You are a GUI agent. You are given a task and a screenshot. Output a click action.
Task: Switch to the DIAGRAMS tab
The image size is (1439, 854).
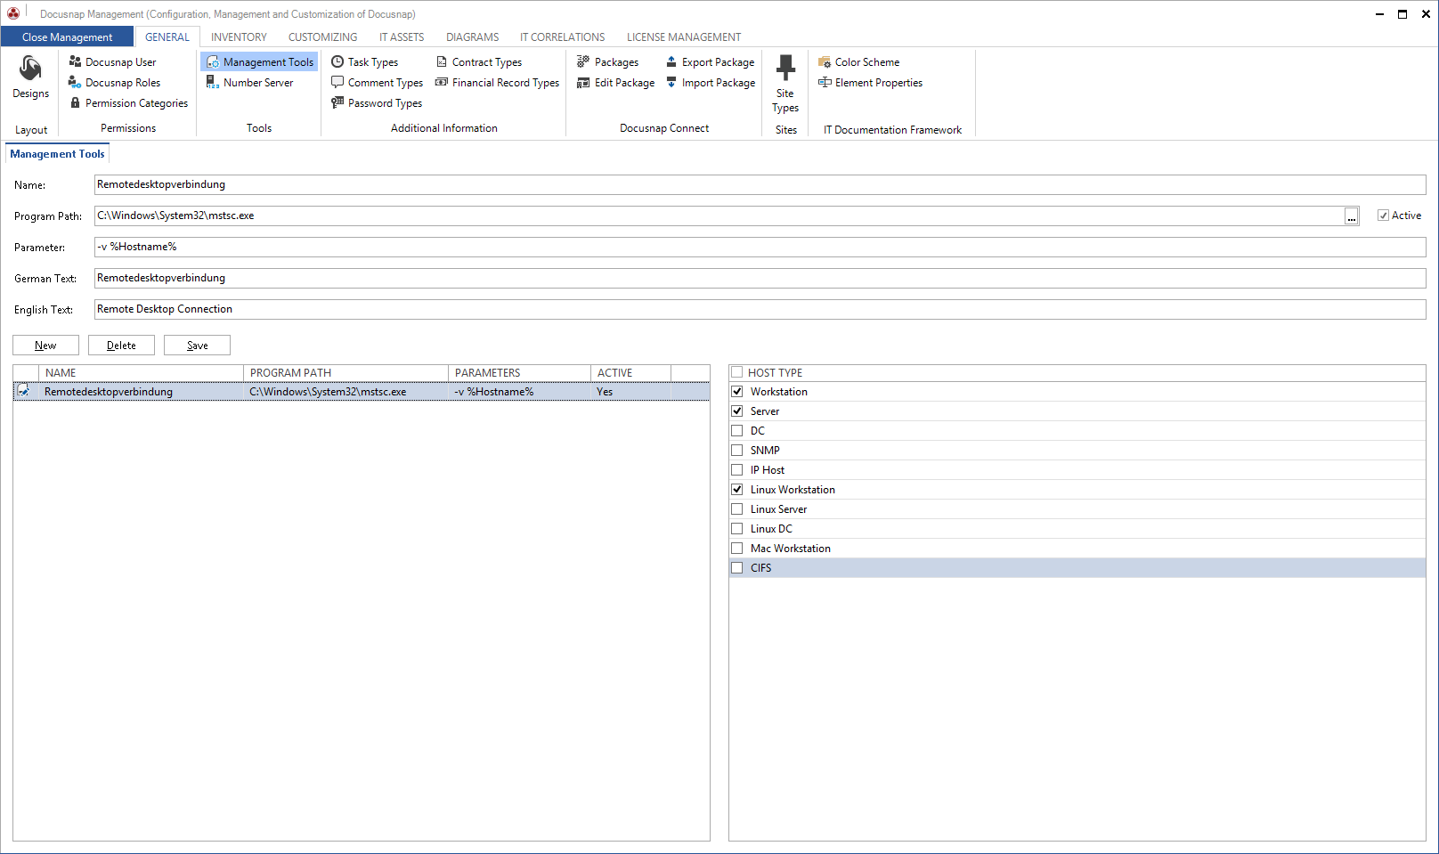(472, 37)
